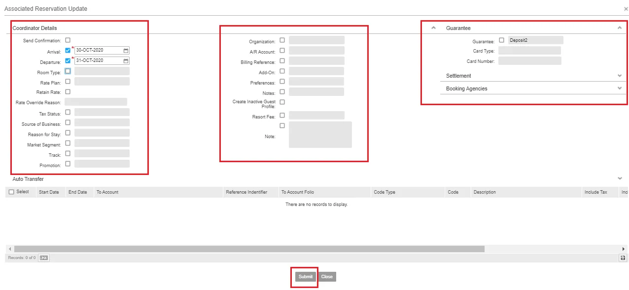Check the Source of Business checkbox
Image resolution: width=629 pixels, height=290 pixels.
(x=68, y=122)
